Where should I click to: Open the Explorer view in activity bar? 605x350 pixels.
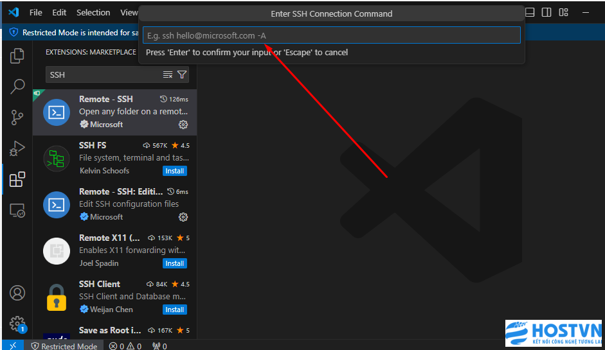17,56
